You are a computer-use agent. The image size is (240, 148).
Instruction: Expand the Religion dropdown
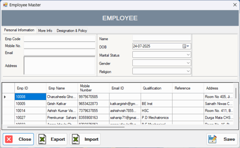tap(188, 71)
